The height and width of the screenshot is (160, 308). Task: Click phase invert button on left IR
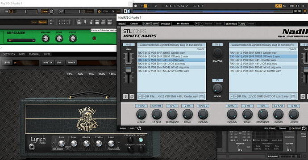132,96
